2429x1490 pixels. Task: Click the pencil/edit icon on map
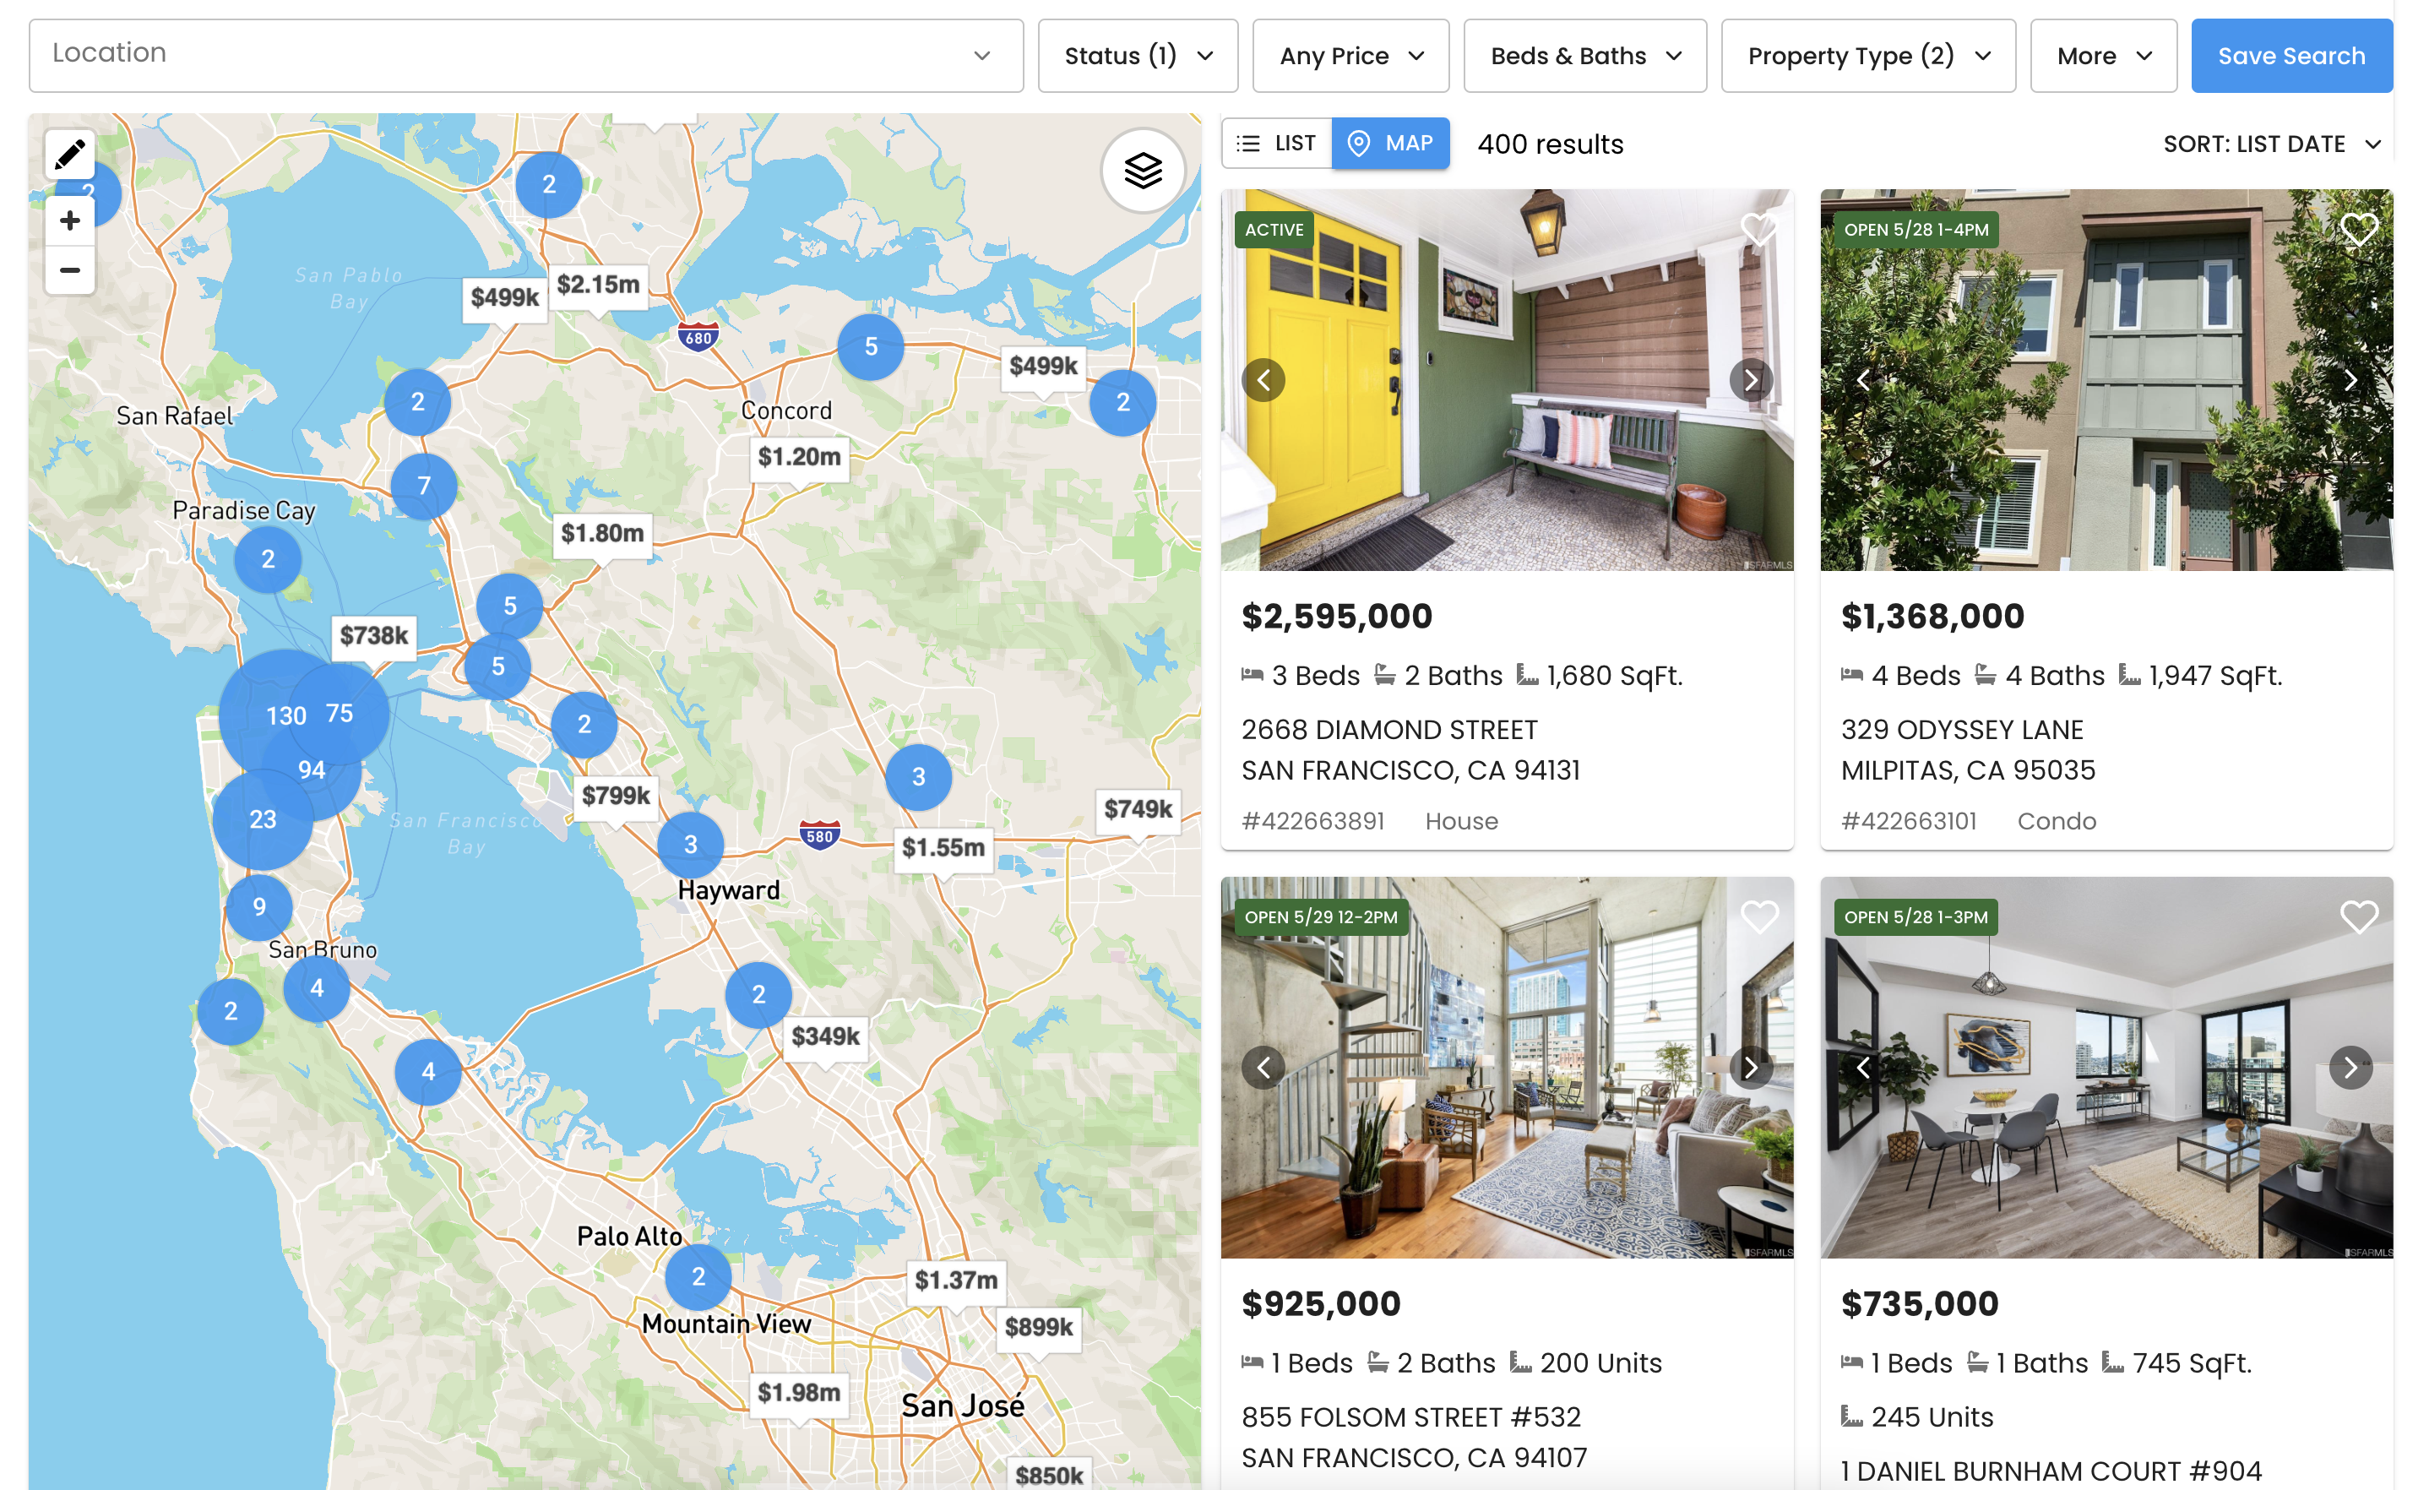[x=69, y=156]
